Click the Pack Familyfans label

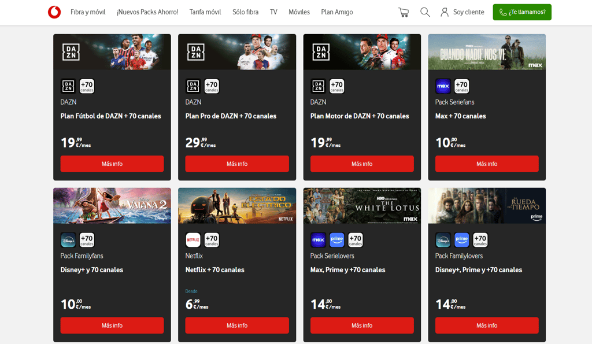82,256
